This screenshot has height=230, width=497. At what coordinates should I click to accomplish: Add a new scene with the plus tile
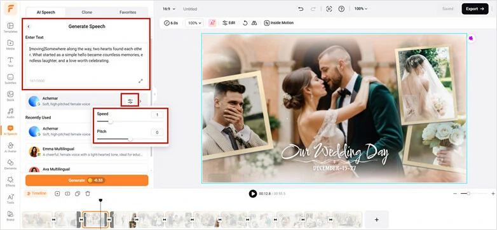(376, 220)
